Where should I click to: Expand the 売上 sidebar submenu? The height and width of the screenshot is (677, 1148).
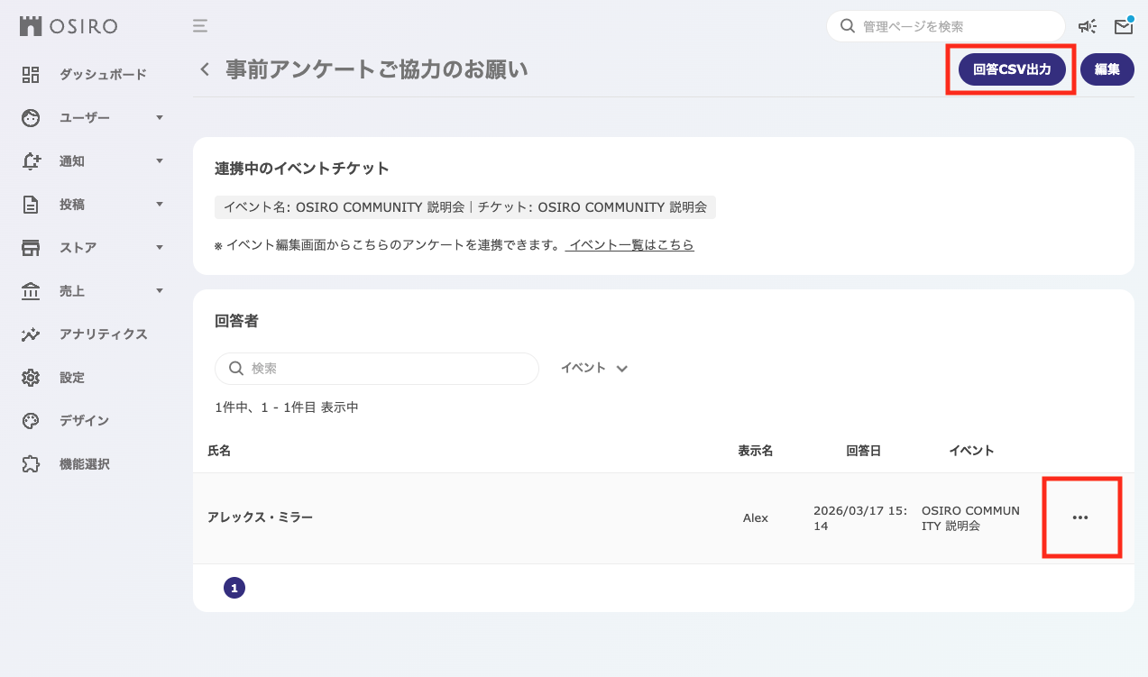(160, 291)
